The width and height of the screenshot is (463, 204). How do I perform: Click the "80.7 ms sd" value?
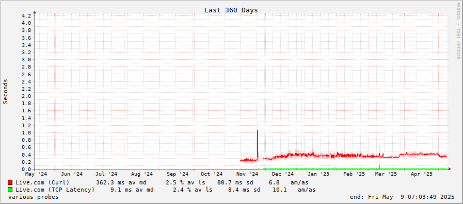tap(235, 182)
